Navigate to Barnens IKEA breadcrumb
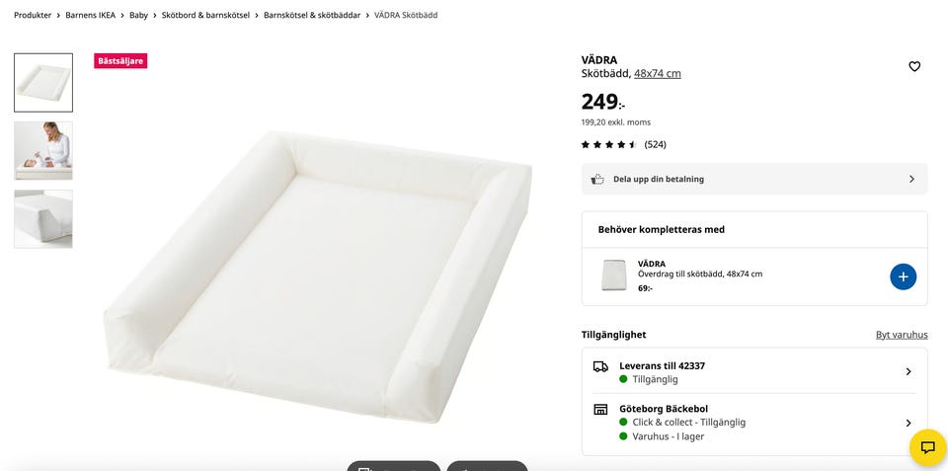The height and width of the screenshot is (471, 948). click(x=91, y=16)
